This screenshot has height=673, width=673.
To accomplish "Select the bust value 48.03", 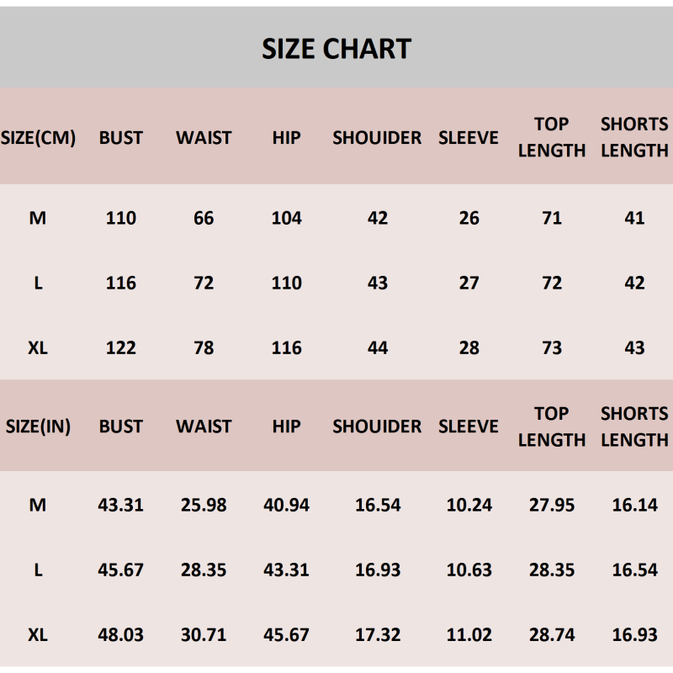I will pos(121,635).
